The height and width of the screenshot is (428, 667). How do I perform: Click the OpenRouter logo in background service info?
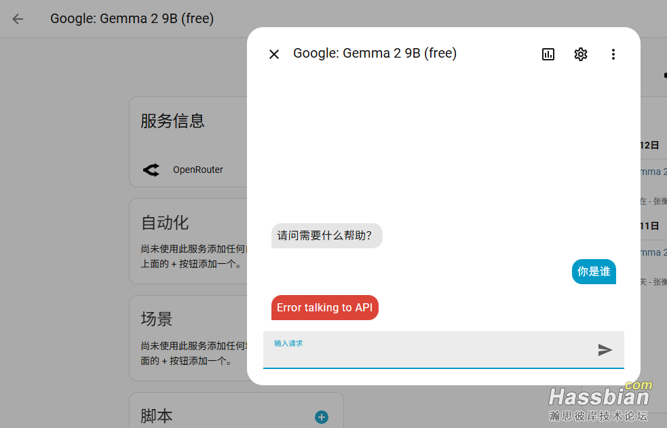tap(151, 170)
